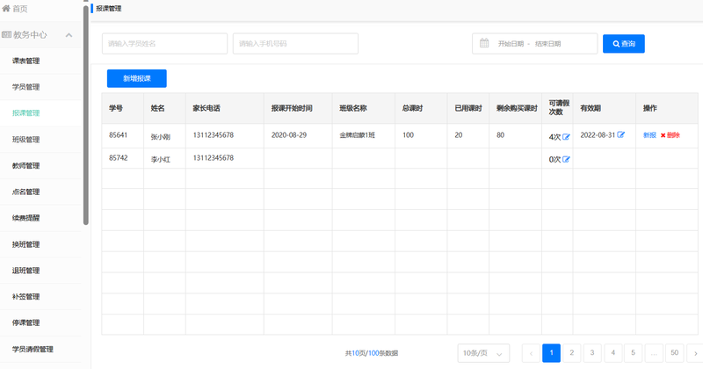Image resolution: width=703 pixels, height=369 pixels.
Task: Click student number 85641
Action: tap(119, 135)
